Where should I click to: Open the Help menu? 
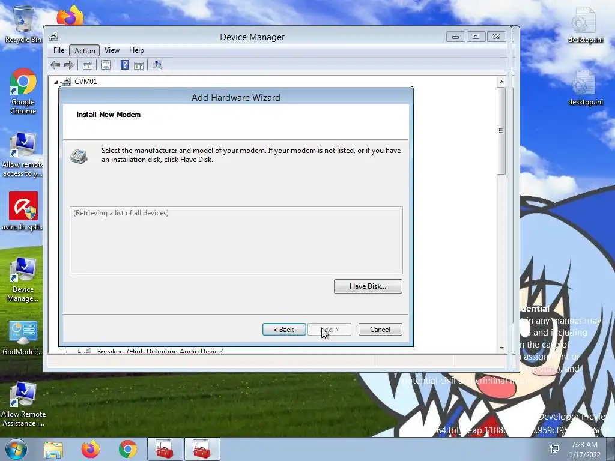(136, 50)
